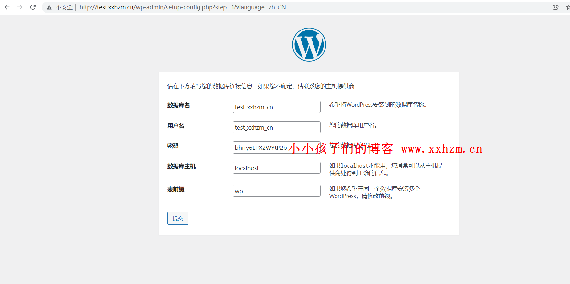The image size is (570, 284).
Task: Click the 数据库名 input field
Action: pyautogui.click(x=277, y=107)
